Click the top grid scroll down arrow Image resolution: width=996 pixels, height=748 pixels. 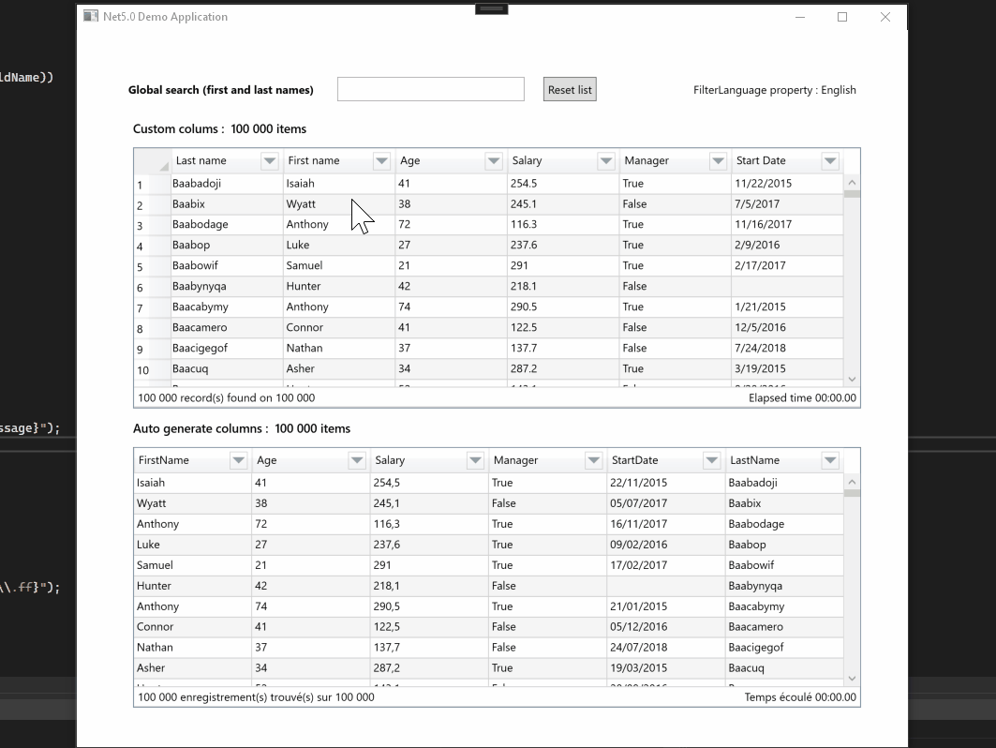pyautogui.click(x=852, y=380)
